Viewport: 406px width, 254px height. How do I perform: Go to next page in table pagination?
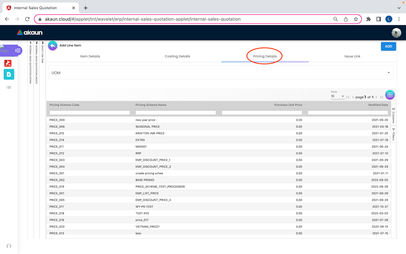tap(376, 97)
